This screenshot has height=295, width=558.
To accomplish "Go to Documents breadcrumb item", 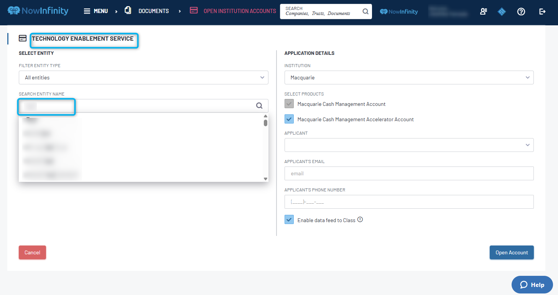I will tap(153, 11).
